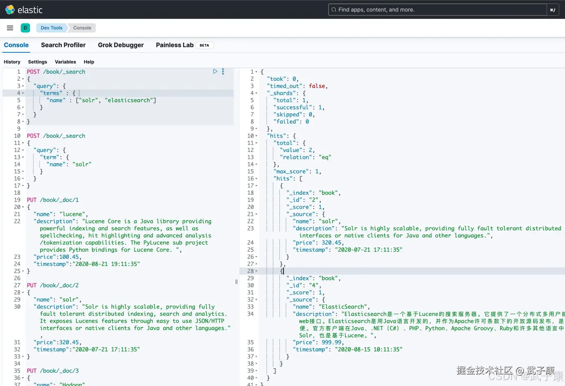Image resolution: width=565 pixels, height=386 pixels.
Task: Click the panel divider collapse handle
Action: point(237,281)
